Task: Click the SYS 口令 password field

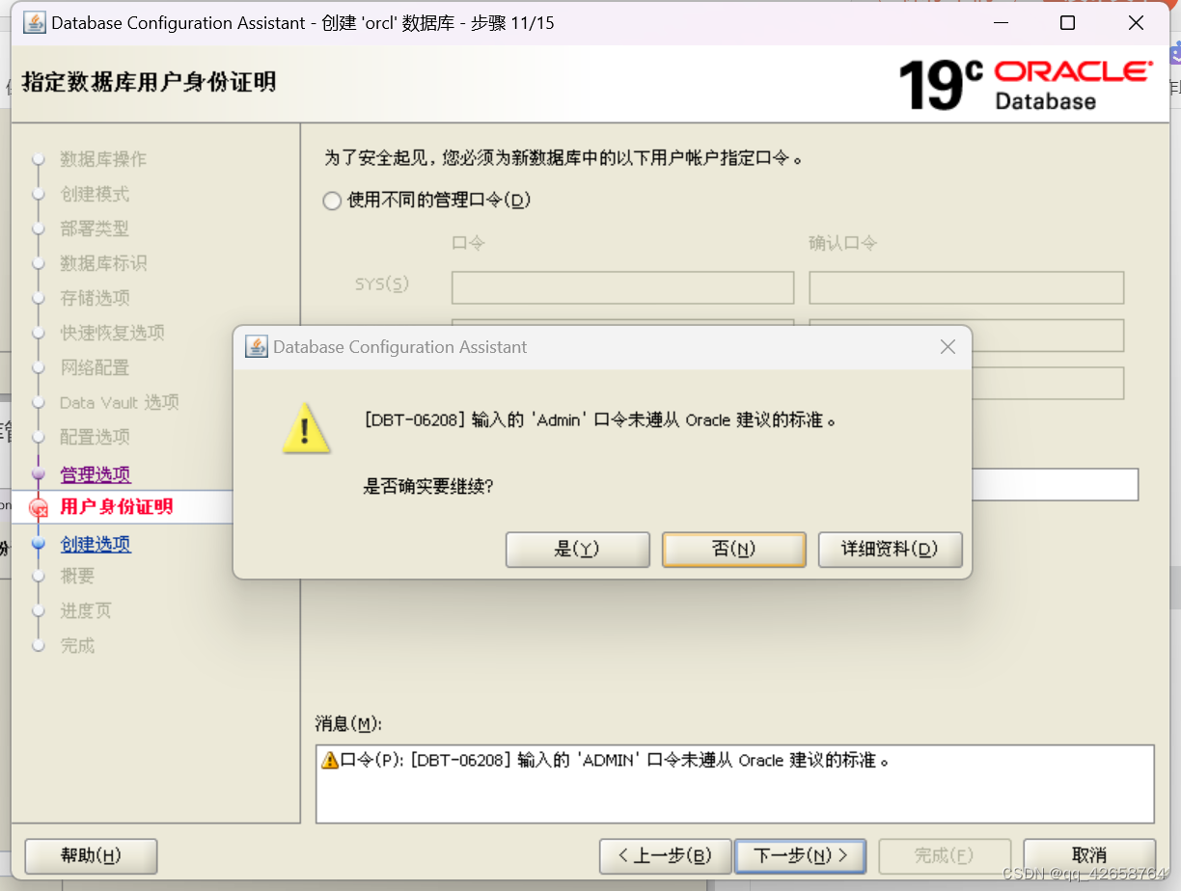Action: tap(622, 287)
